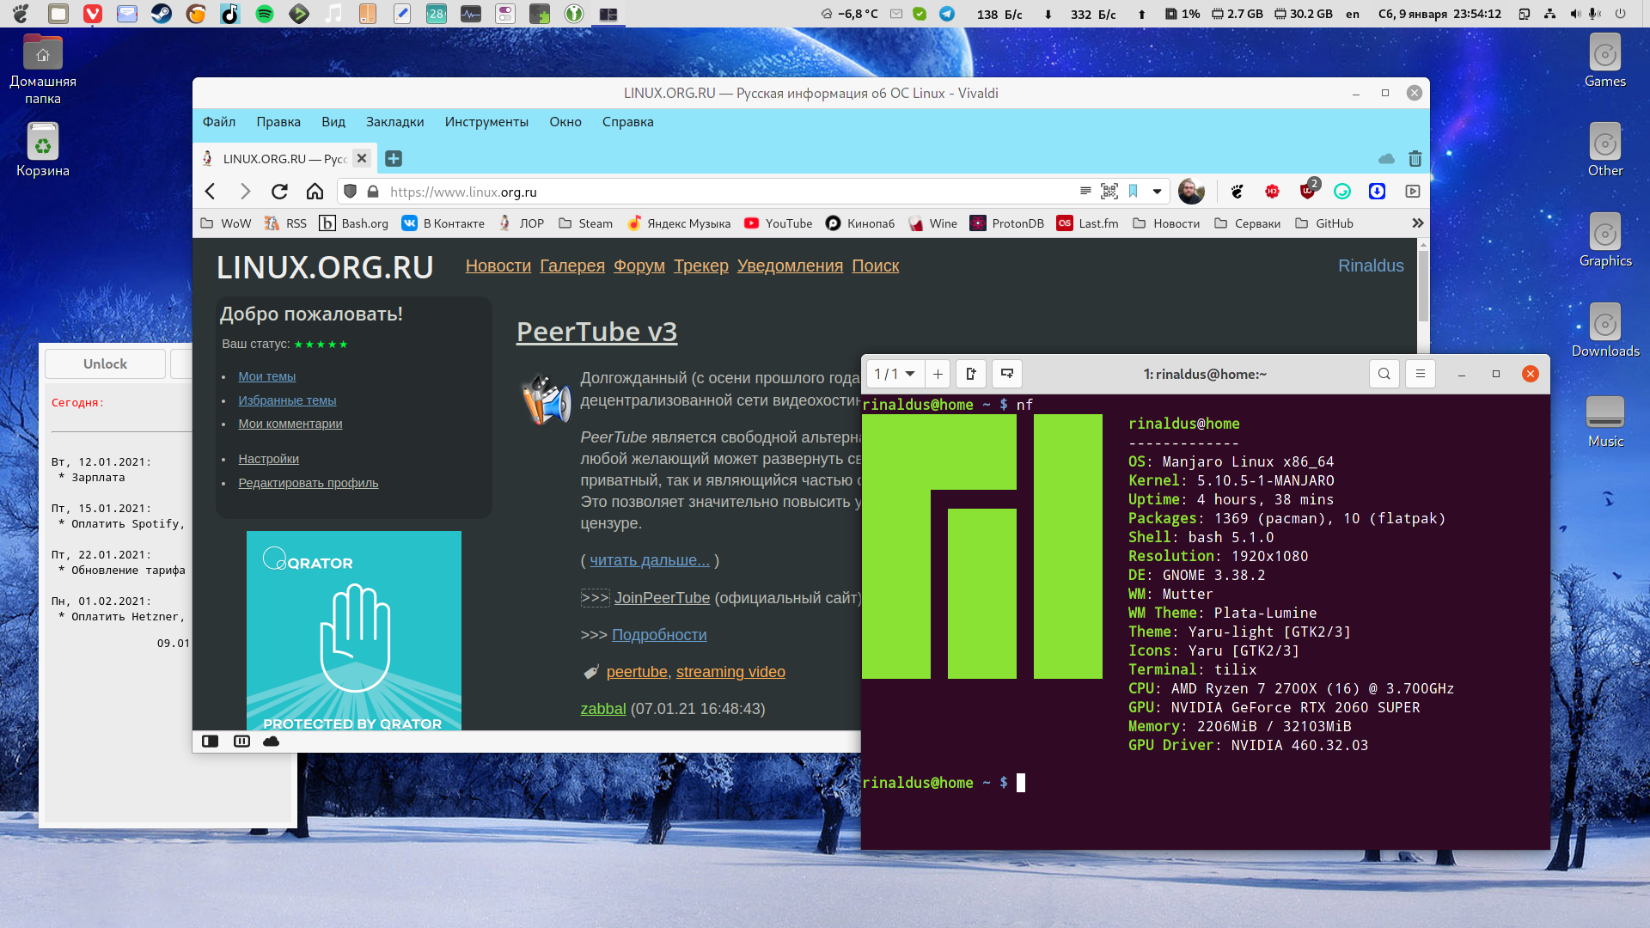Open the Форум link on LOR

tap(639, 266)
